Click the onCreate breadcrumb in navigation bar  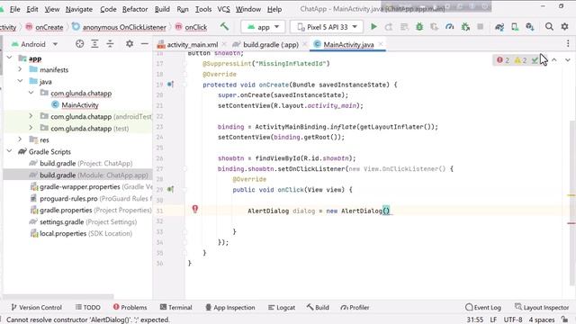[x=45, y=27]
